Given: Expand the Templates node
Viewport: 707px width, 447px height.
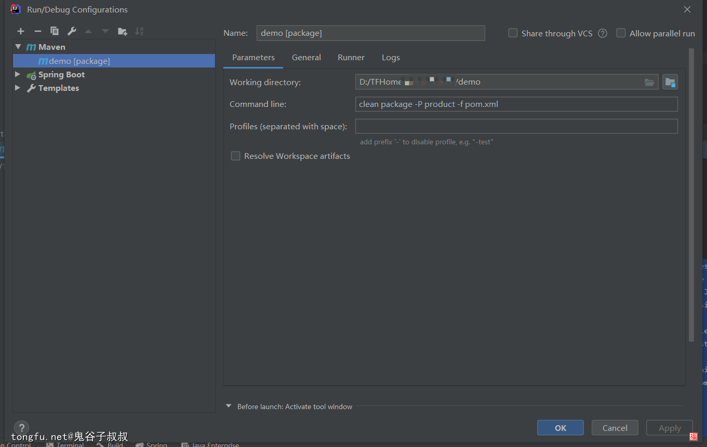Looking at the screenshot, I should coord(18,88).
